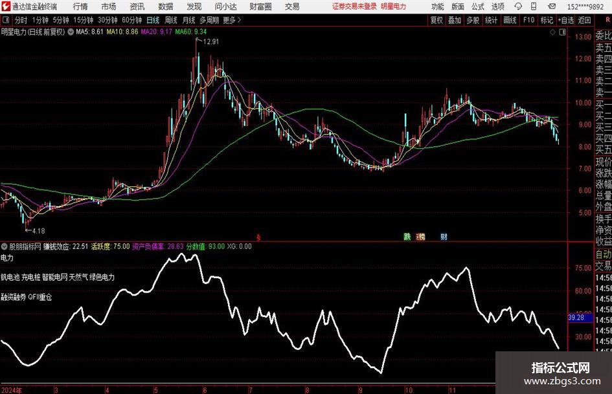This screenshot has width=612, height=394.
Task: Click the 返回 back button
Action: (x=584, y=20)
